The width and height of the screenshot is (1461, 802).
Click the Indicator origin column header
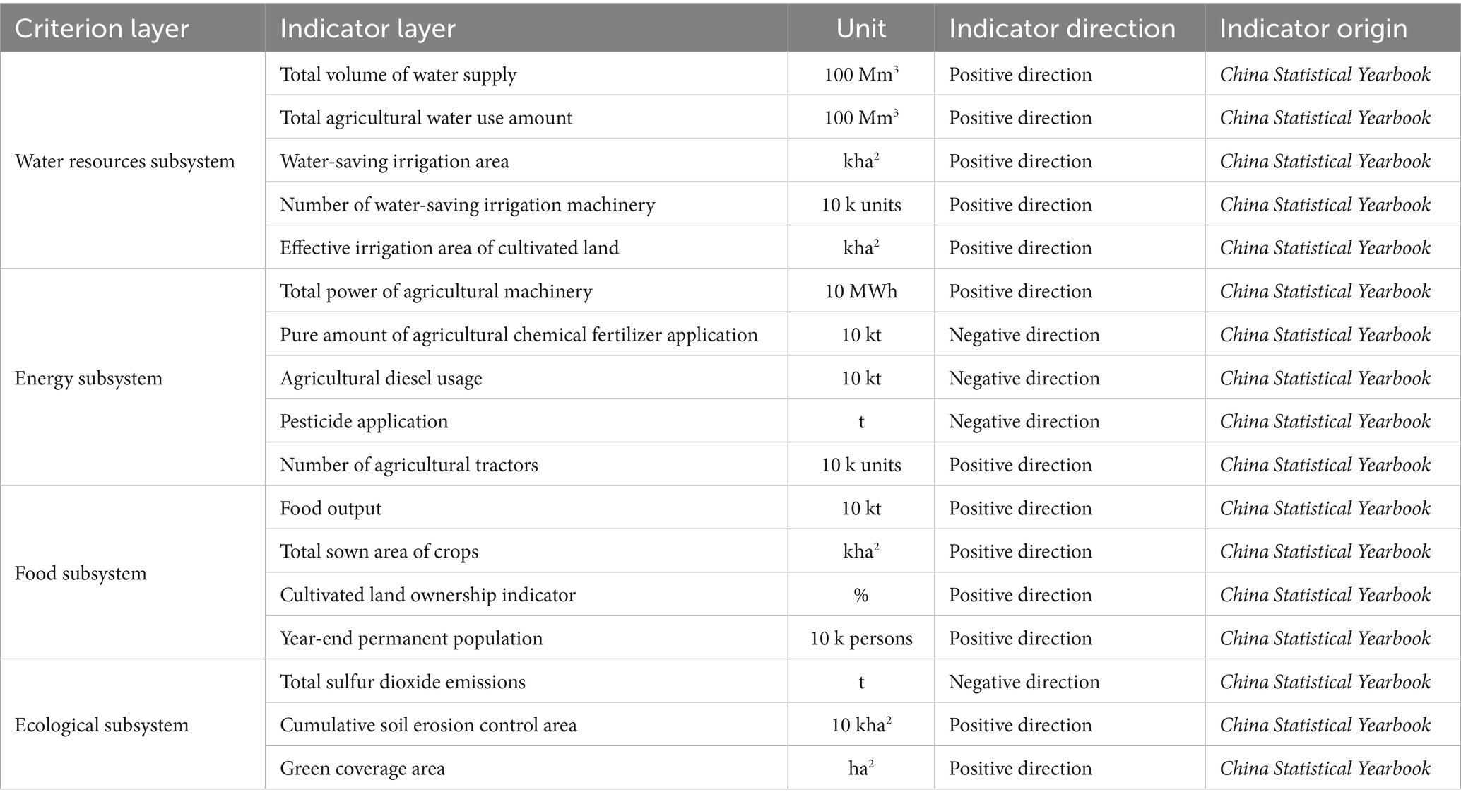coord(1313,29)
